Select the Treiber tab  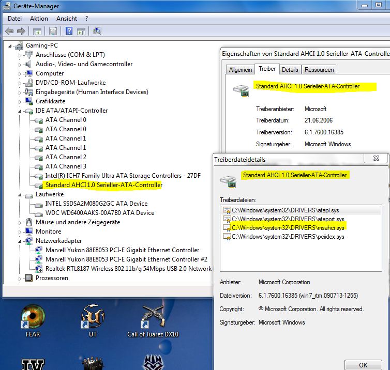267,69
